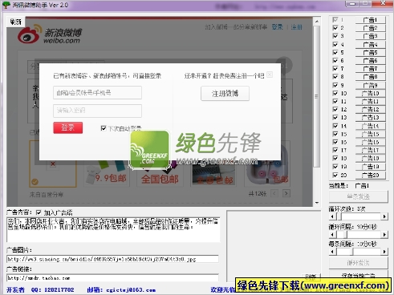Select the 广告14 button
This screenshot has width=394, height=295.
[x=371, y=126]
